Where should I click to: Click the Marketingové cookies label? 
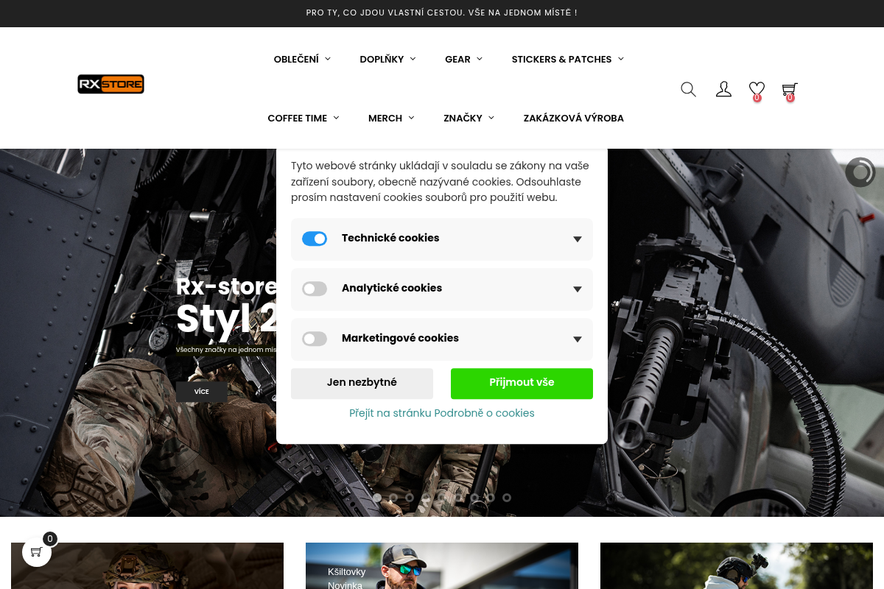[x=400, y=338]
